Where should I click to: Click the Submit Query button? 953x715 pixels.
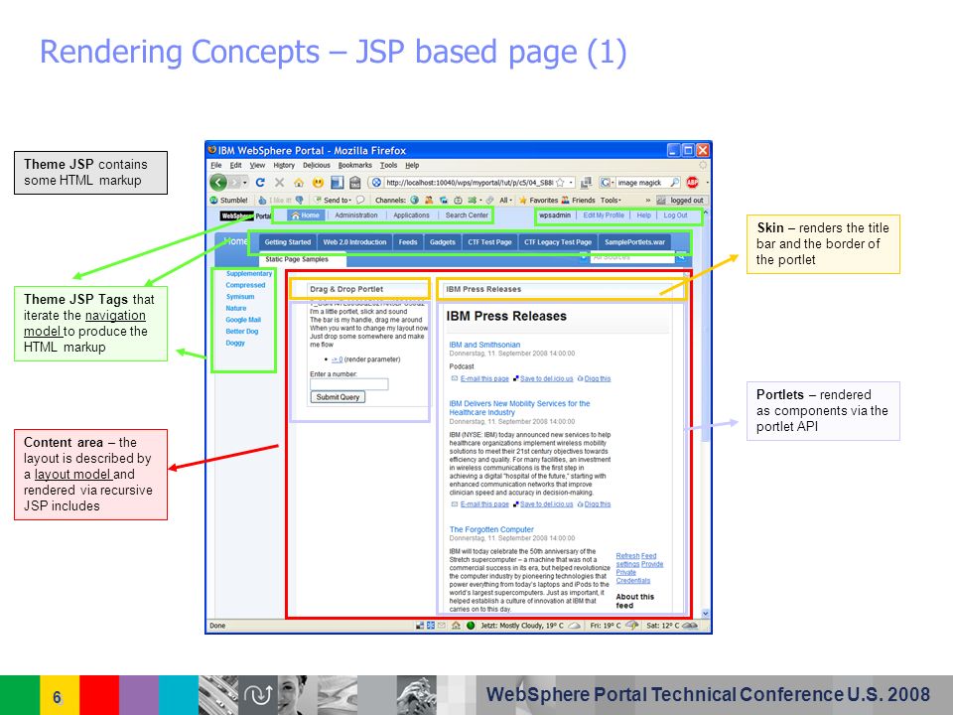point(338,397)
